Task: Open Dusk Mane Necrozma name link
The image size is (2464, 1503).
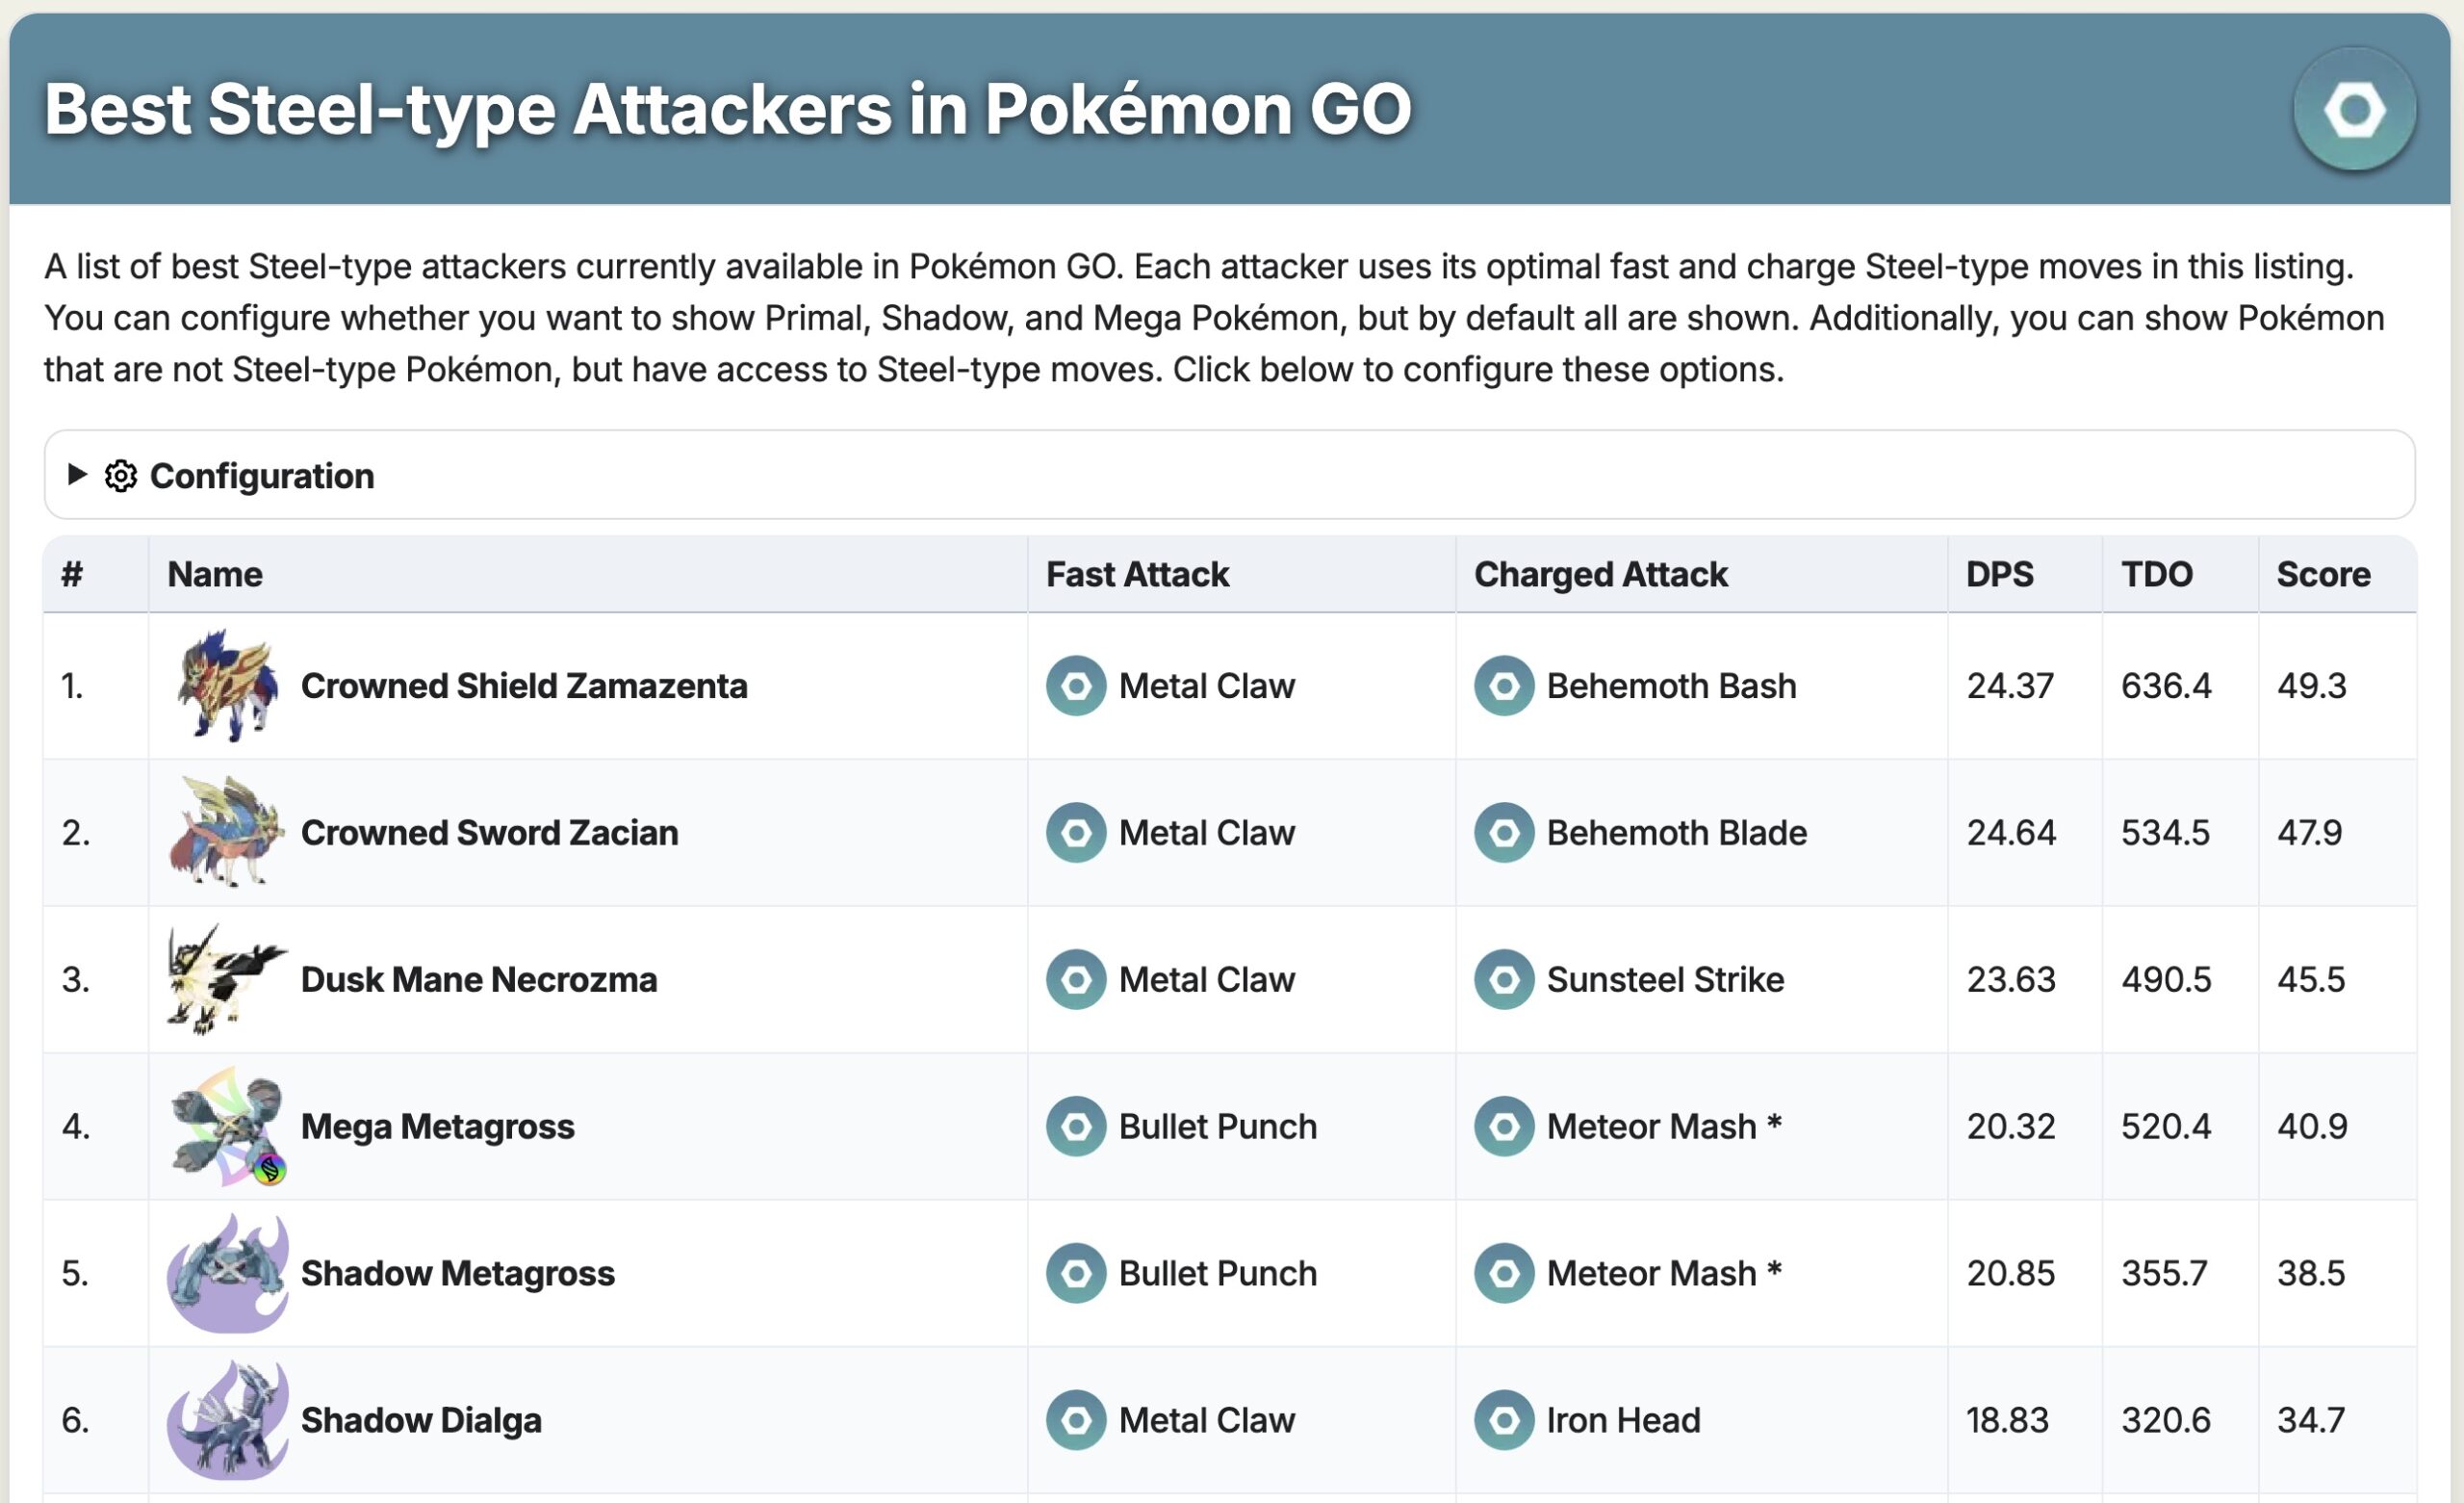Action: (479, 979)
